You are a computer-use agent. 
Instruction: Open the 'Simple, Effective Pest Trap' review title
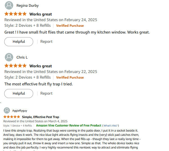pyautogui.click(x=40, y=117)
